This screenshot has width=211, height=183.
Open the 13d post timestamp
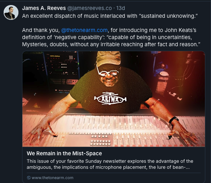pos(121,8)
